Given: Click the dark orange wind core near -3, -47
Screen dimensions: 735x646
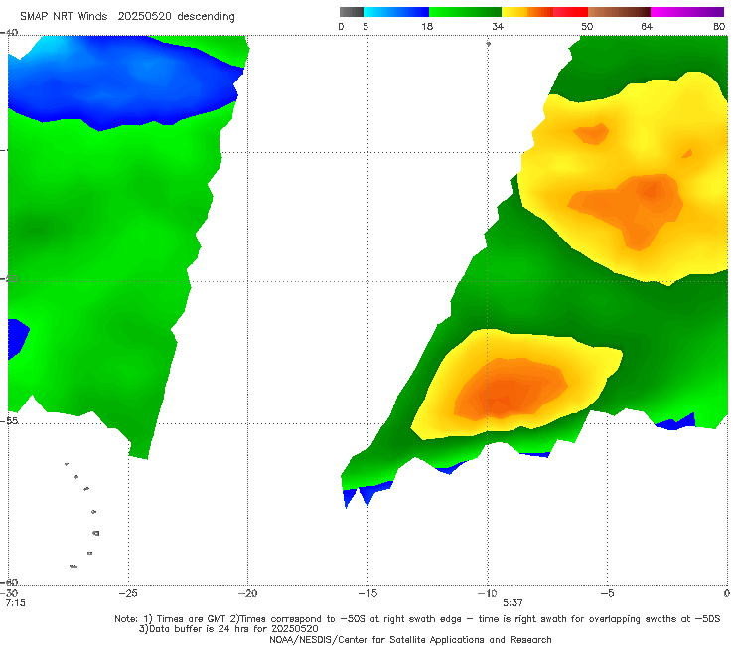Looking at the screenshot, I should pyautogui.click(x=651, y=191).
